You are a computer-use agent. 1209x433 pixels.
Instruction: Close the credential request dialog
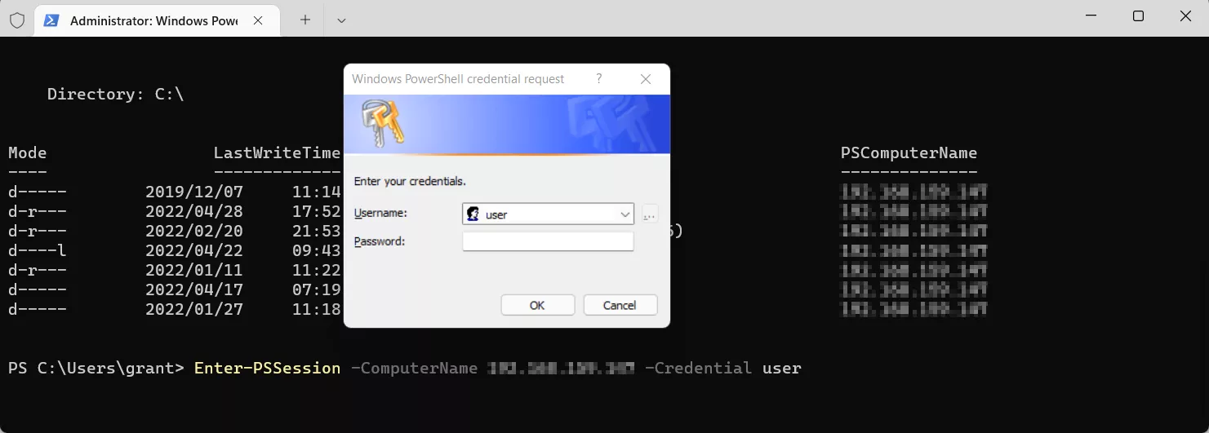tap(646, 79)
